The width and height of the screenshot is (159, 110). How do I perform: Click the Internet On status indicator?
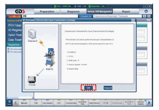(x=96, y=6)
